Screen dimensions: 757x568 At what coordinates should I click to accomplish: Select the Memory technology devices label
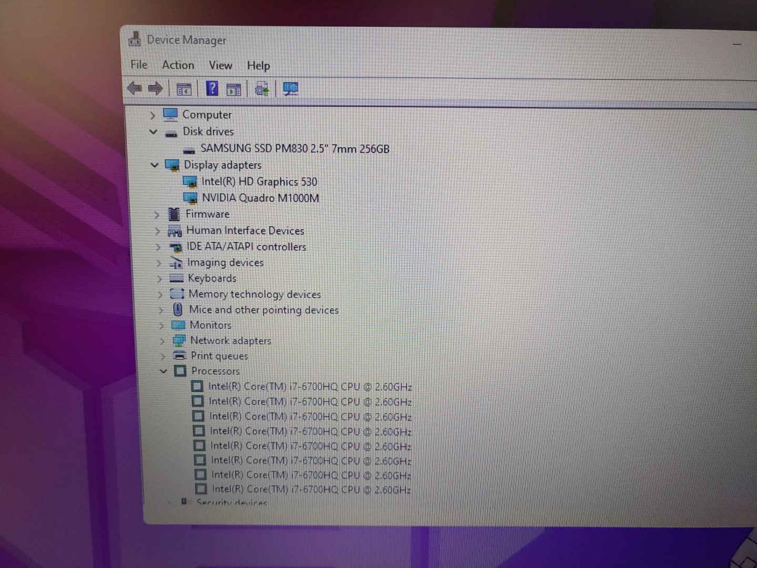coord(254,294)
